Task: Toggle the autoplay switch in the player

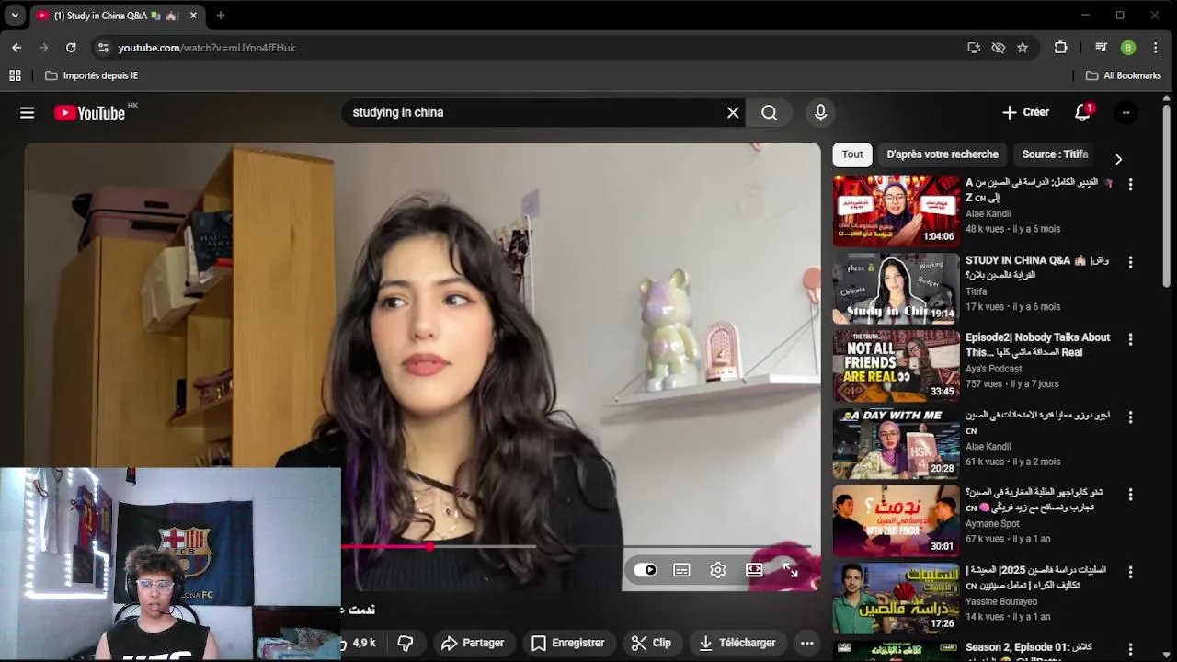Action: [646, 570]
